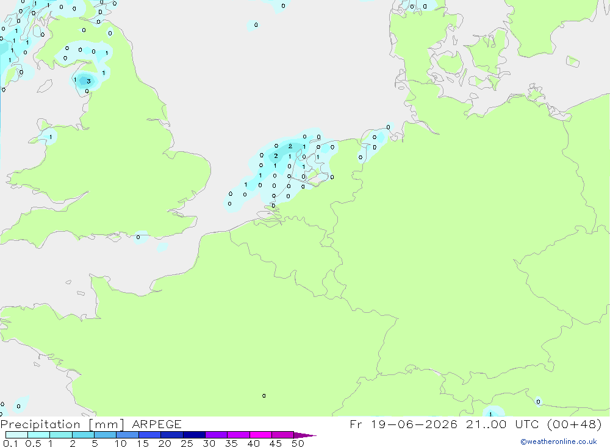The height and width of the screenshot is (447, 610).
Task: Click the 0.1–0.5 mm legend swatch
Action: click(16, 435)
